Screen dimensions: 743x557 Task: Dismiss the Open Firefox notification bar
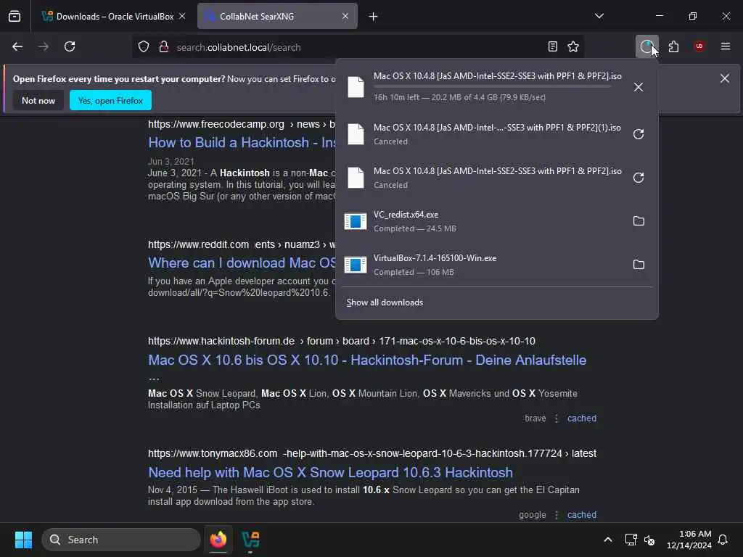point(725,78)
